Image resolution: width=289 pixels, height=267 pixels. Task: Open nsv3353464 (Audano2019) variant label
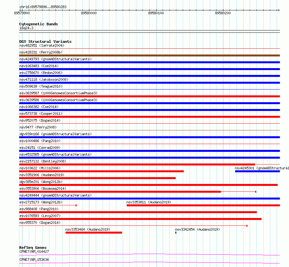point(88,229)
